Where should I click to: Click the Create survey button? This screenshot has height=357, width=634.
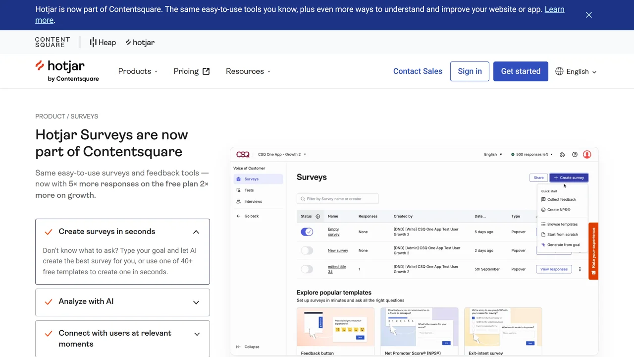click(x=569, y=178)
